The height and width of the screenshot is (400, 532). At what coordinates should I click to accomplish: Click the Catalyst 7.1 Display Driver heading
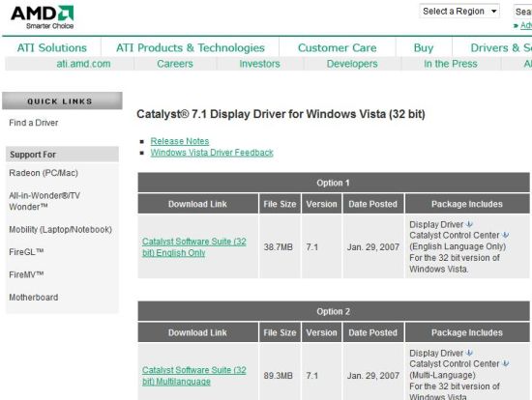pos(281,114)
